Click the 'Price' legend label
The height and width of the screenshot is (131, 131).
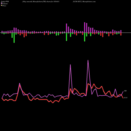(x=4, y=6)
